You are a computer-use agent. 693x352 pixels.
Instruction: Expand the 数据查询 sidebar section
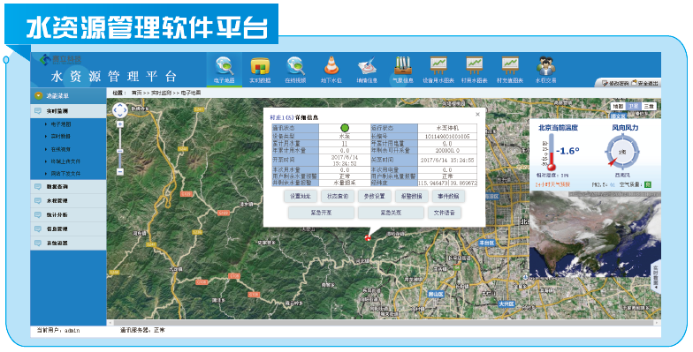point(68,187)
